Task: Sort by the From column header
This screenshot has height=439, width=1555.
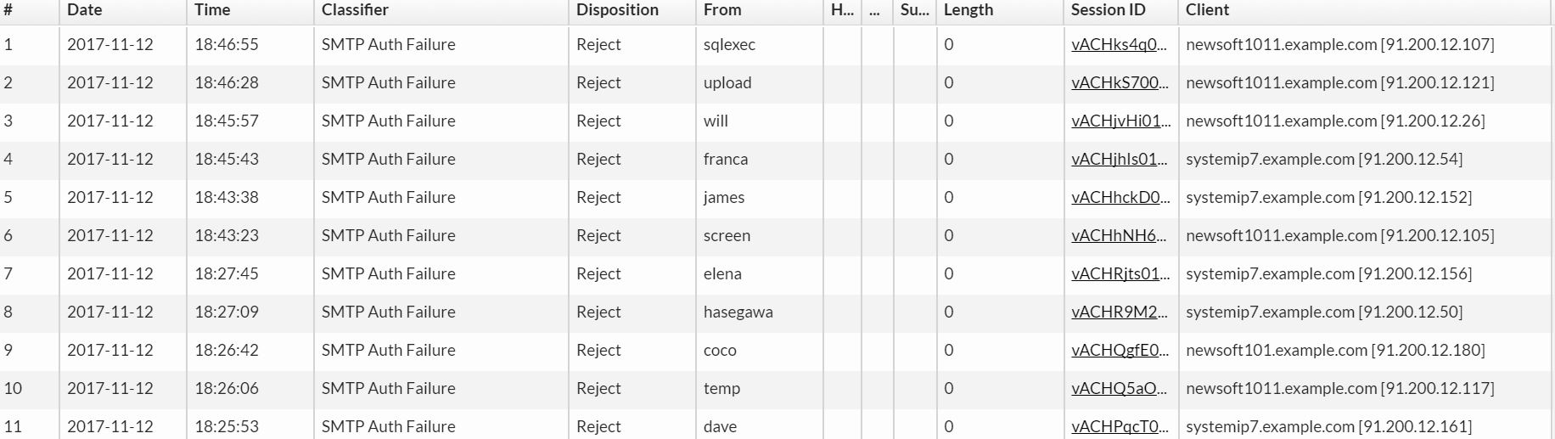Action: (722, 10)
